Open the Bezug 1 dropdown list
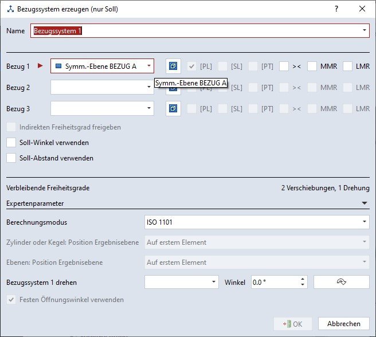This screenshot has width=376, height=337. tap(149, 66)
